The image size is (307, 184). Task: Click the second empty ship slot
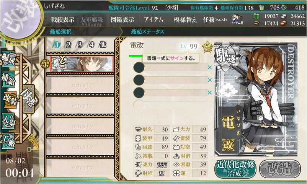click(x=80, y=106)
